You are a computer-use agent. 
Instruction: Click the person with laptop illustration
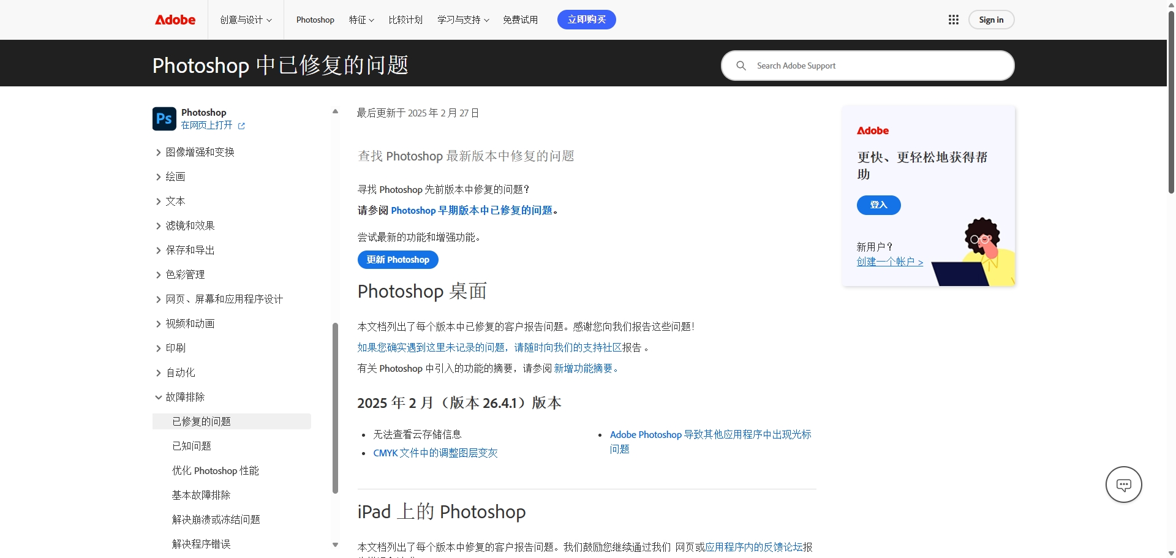974,252
